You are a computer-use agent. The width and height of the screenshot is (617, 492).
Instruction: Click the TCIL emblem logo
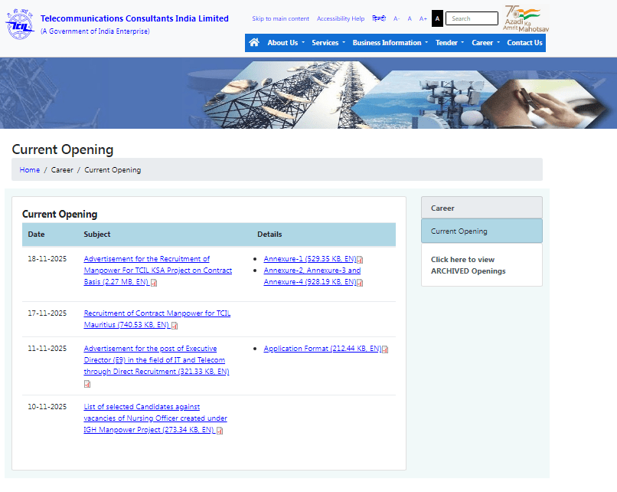pyautogui.click(x=19, y=23)
